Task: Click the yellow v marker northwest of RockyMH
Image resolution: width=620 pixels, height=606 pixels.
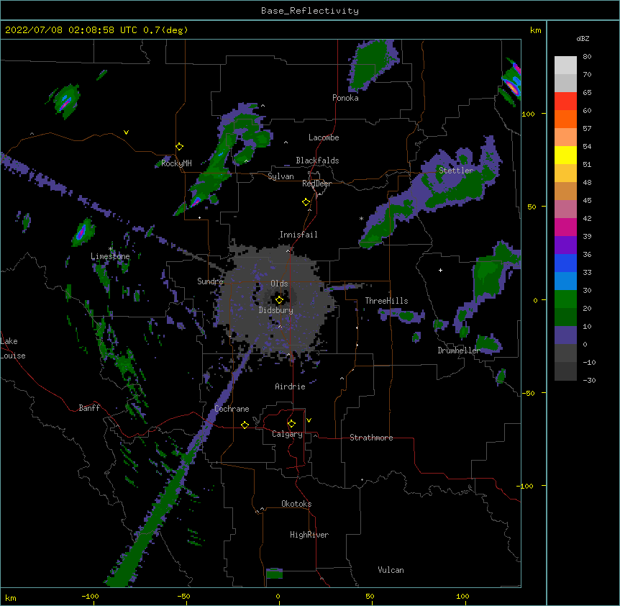Action: [126, 132]
